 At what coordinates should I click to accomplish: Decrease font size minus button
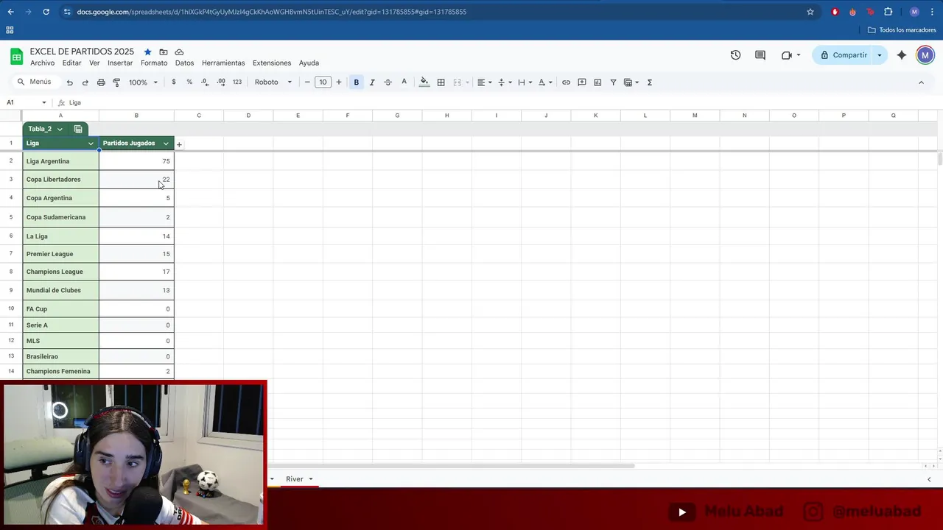click(x=307, y=82)
